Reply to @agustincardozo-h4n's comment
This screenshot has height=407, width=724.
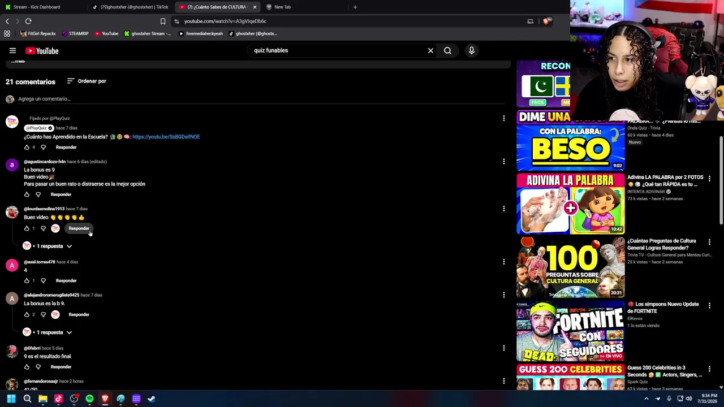(x=61, y=194)
